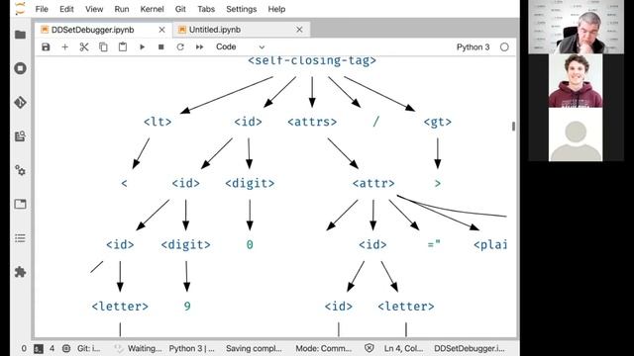Open the Code cell type dropdown
The height and width of the screenshot is (356, 634).
point(240,46)
